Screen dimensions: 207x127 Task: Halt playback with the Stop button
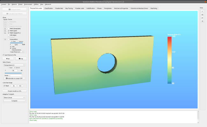point(21,59)
